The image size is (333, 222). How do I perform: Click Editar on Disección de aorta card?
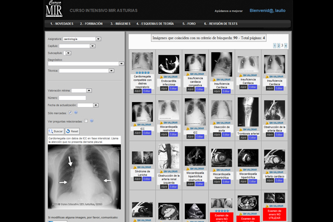(x=226, y=135)
